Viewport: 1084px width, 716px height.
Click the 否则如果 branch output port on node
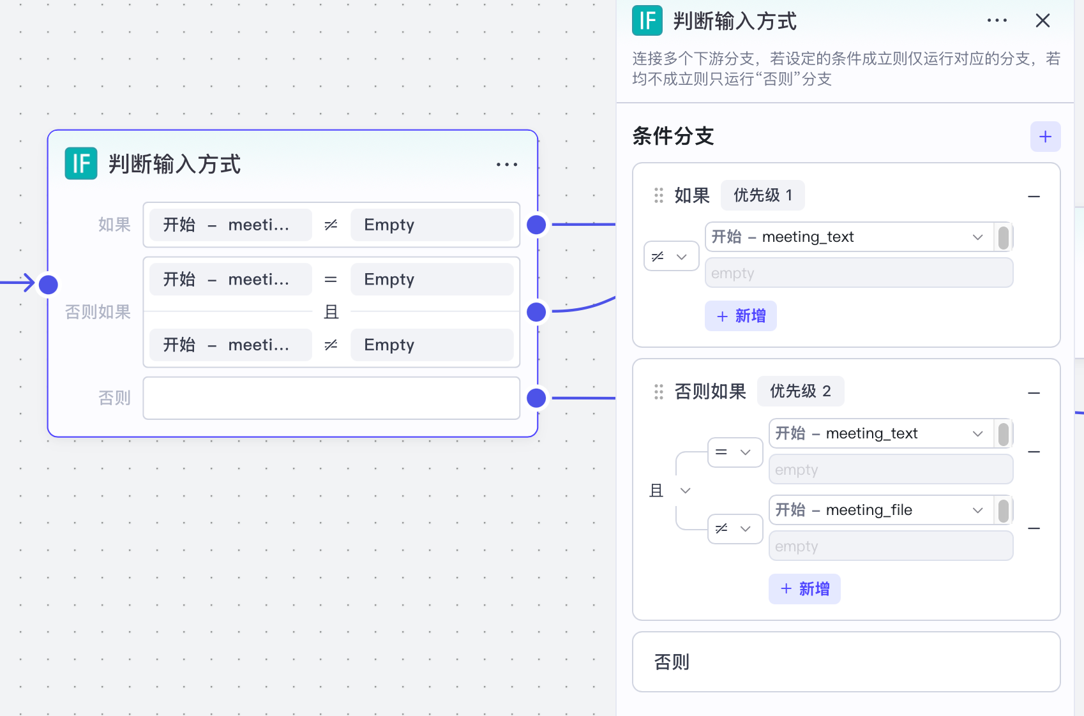536,312
